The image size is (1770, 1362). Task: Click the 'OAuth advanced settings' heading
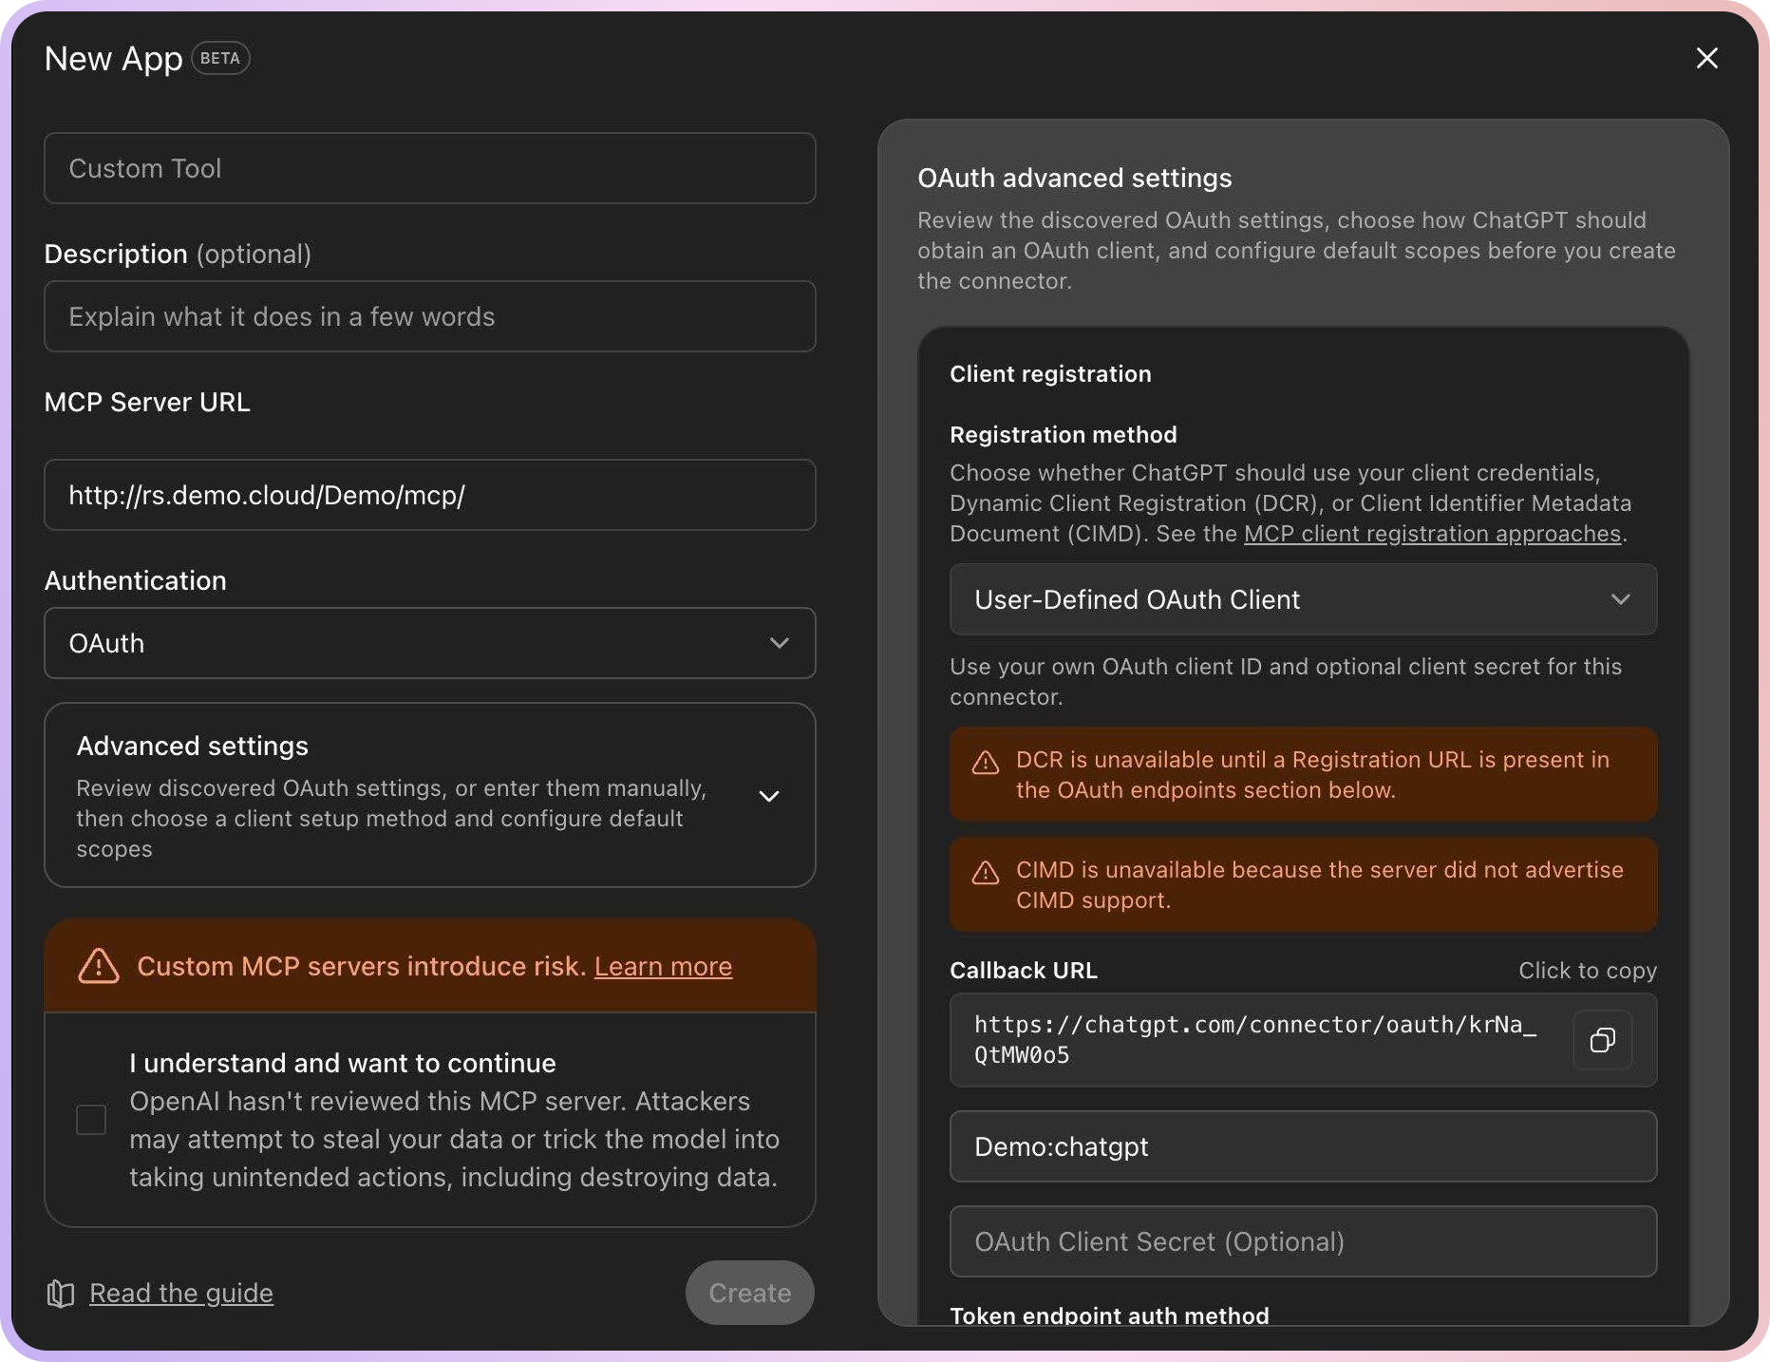coord(1075,178)
